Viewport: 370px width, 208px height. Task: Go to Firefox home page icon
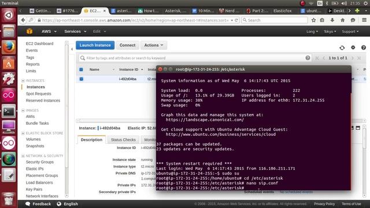click(342, 20)
